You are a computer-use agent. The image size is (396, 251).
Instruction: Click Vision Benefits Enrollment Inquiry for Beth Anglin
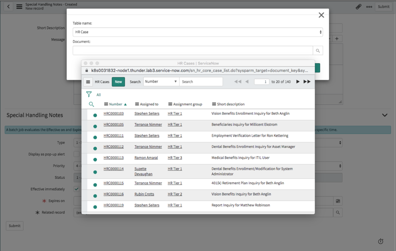[x=251, y=113]
